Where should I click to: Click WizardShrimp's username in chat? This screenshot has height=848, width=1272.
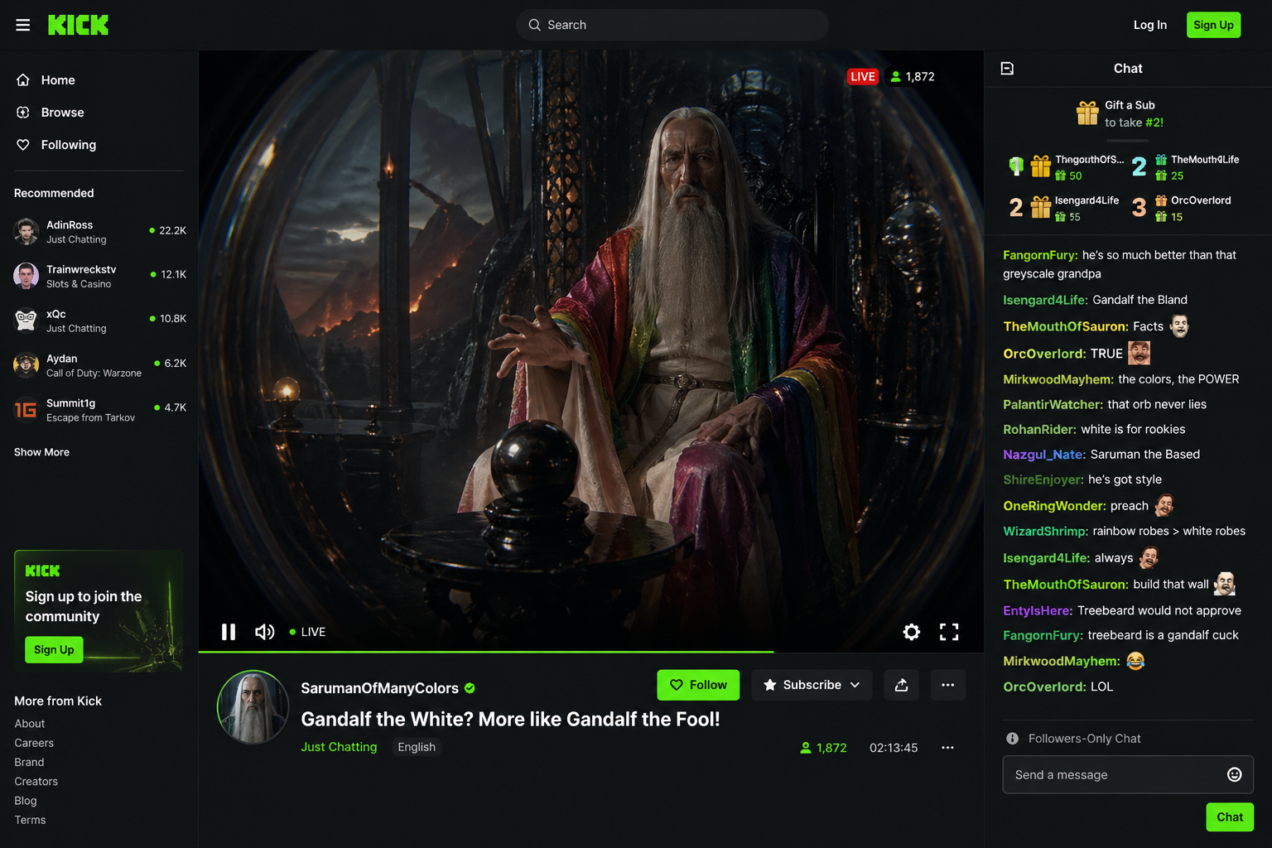(x=1046, y=532)
